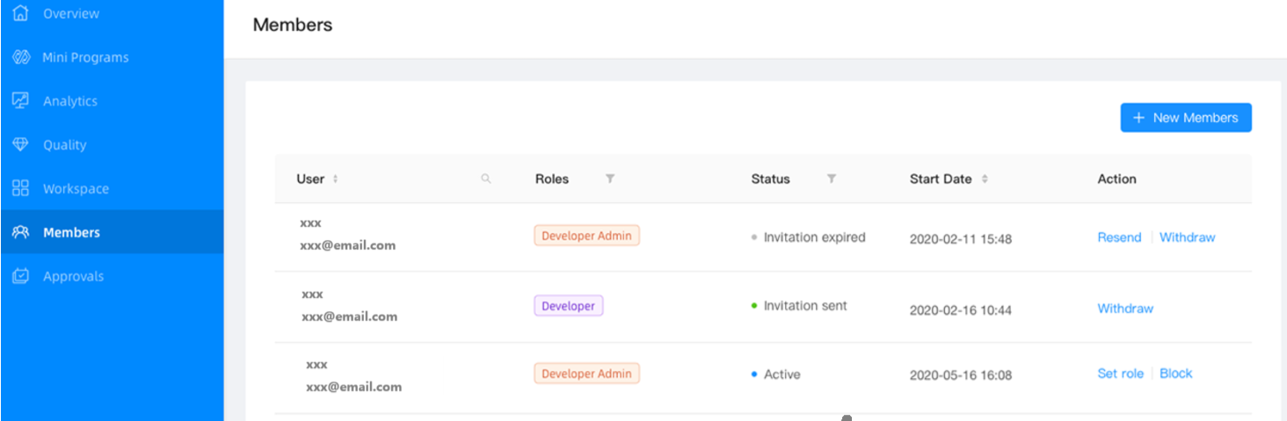Click the Approvals checkmark icon

pos(21,277)
